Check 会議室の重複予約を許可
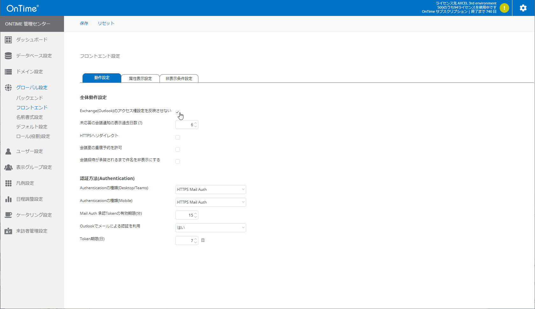Screen dimensions: 535x309 (x=177, y=149)
